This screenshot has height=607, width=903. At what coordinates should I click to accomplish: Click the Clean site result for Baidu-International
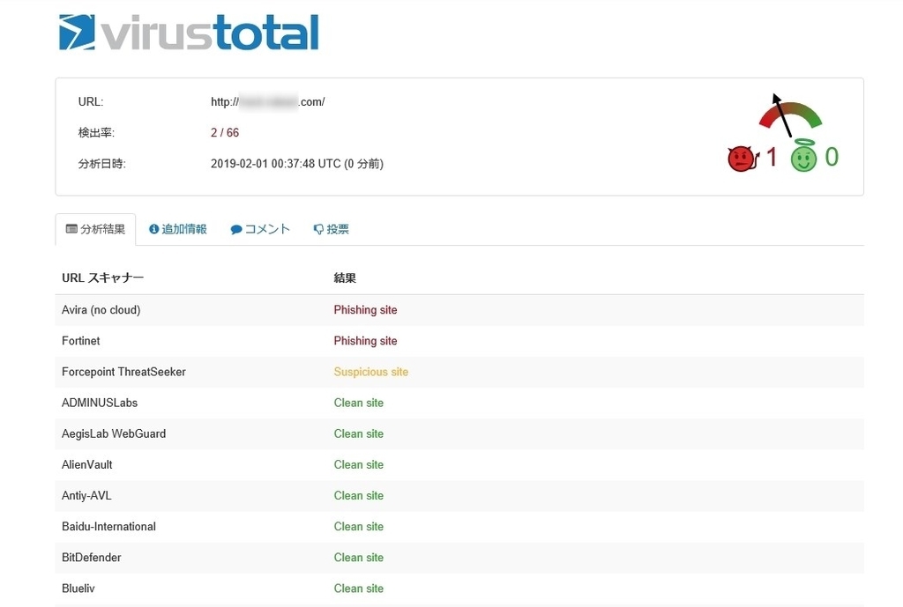tap(359, 527)
